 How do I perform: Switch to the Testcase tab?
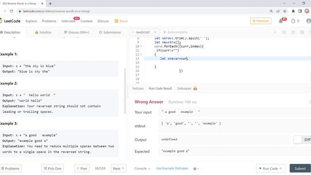tap(138, 88)
